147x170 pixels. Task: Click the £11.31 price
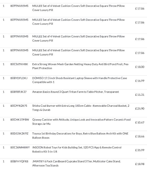click(x=140, y=95)
